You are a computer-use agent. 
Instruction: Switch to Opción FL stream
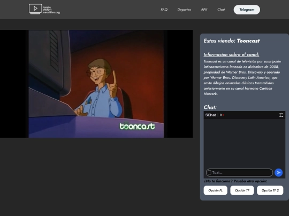pyautogui.click(x=216, y=190)
